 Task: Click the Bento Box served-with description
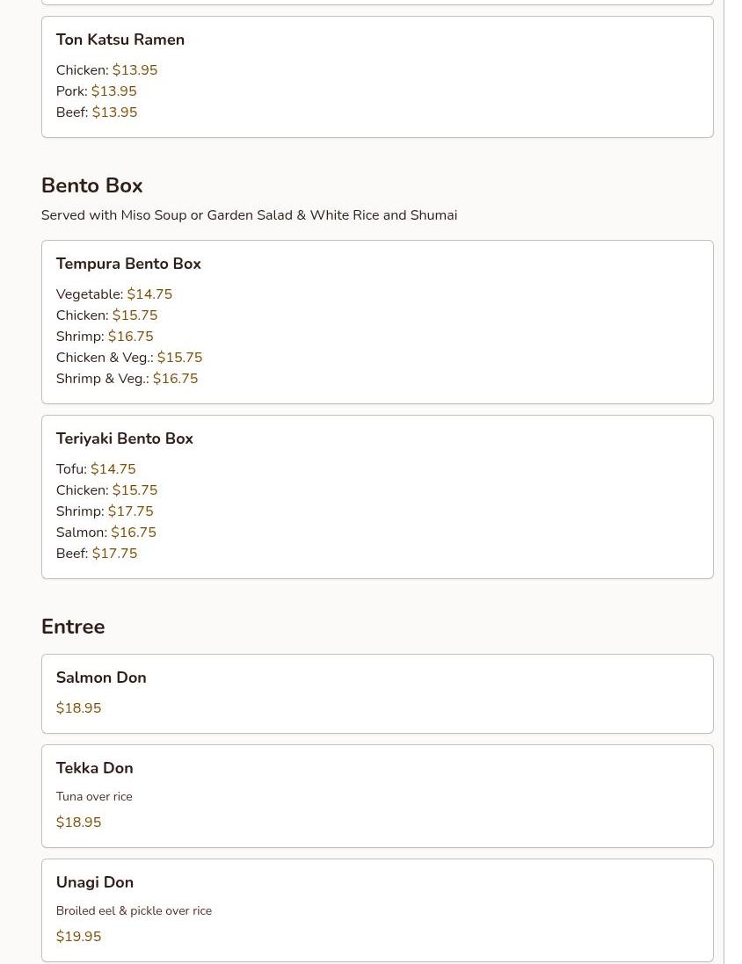point(249,215)
